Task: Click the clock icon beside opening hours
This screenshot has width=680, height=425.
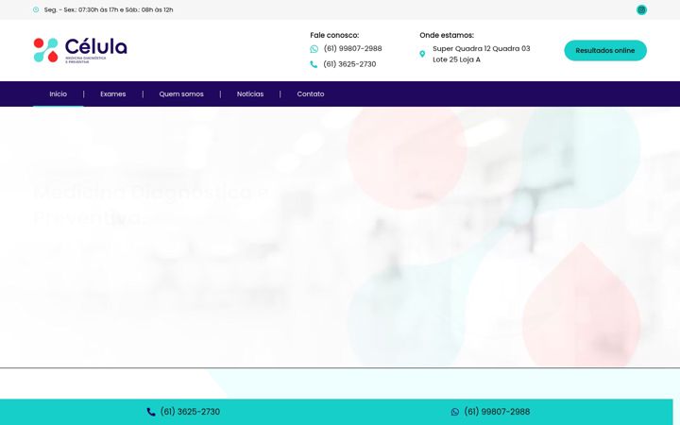Action: pyautogui.click(x=36, y=9)
